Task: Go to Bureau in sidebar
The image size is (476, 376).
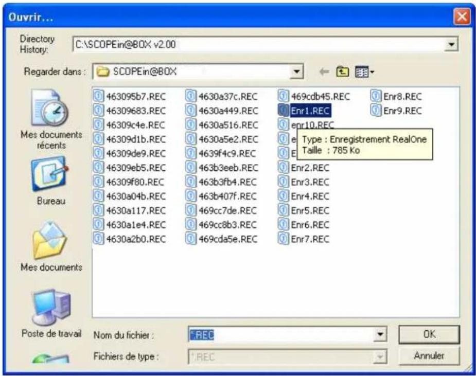Action: (x=51, y=181)
